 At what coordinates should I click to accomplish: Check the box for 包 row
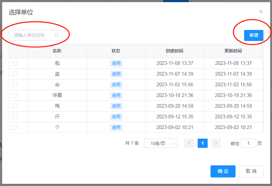[x=15, y=63]
